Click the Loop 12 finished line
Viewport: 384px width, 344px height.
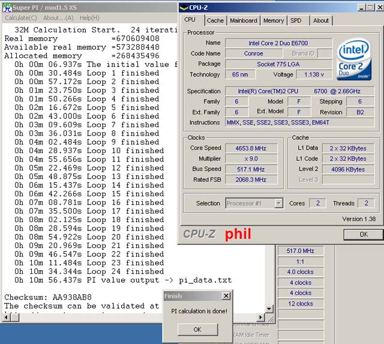[89, 168]
